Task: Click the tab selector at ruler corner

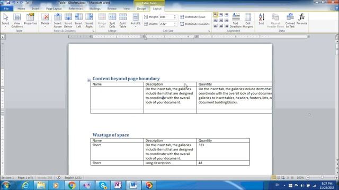Action: click(2, 37)
